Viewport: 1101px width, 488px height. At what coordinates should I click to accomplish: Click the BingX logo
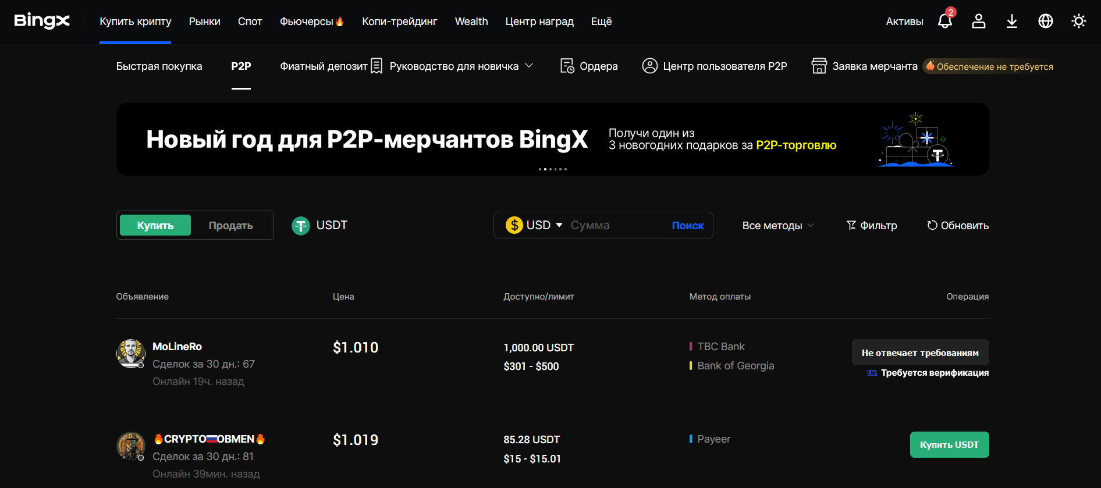click(x=42, y=21)
